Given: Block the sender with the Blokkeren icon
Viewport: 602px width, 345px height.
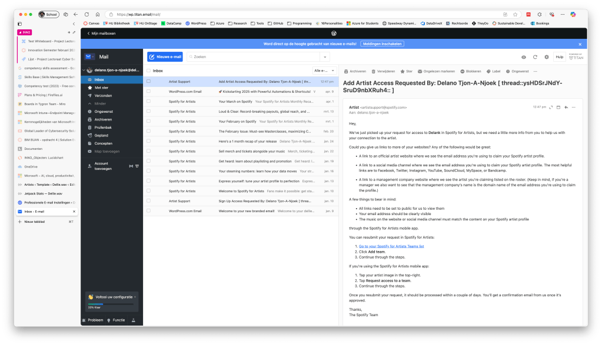Looking at the screenshot, I should (x=462, y=71).
